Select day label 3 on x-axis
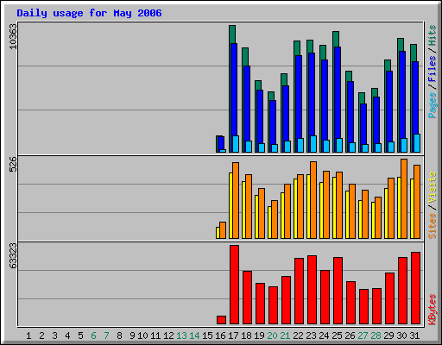 (x=54, y=336)
